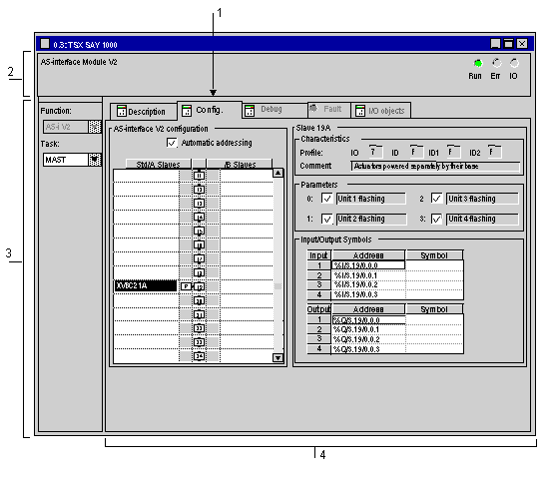Switch to the Description tab
The width and height of the screenshot is (551, 483).
(143, 112)
